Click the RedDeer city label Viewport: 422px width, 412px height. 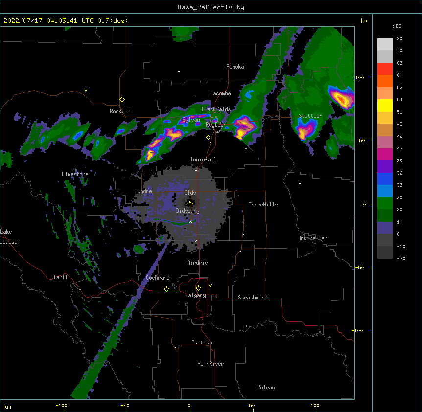coord(216,125)
